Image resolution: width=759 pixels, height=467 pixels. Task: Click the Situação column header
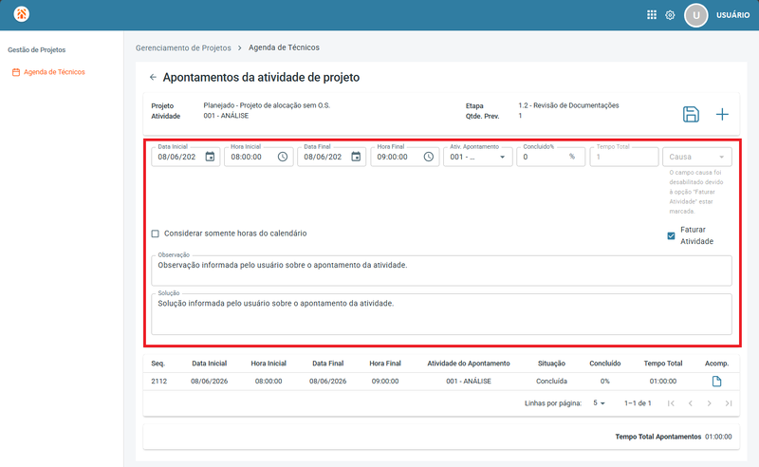tap(551, 364)
